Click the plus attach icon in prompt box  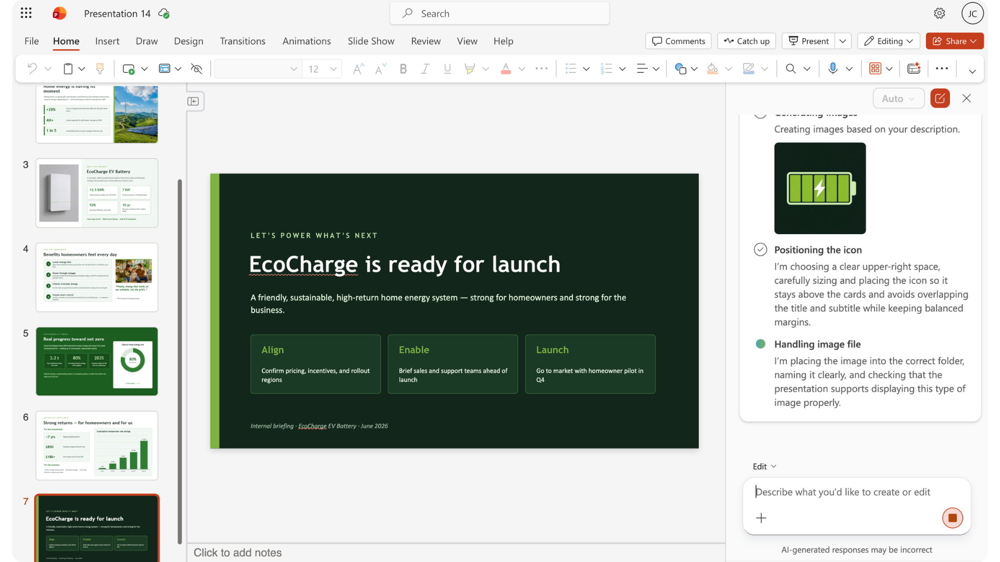pyautogui.click(x=761, y=518)
